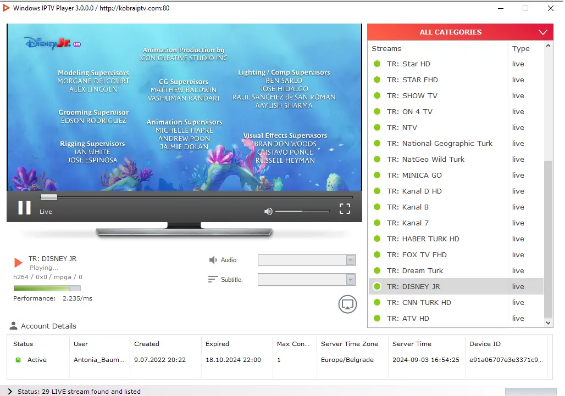
Task: Click the green status dot for TR: MINICA GO
Action: pyautogui.click(x=377, y=175)
